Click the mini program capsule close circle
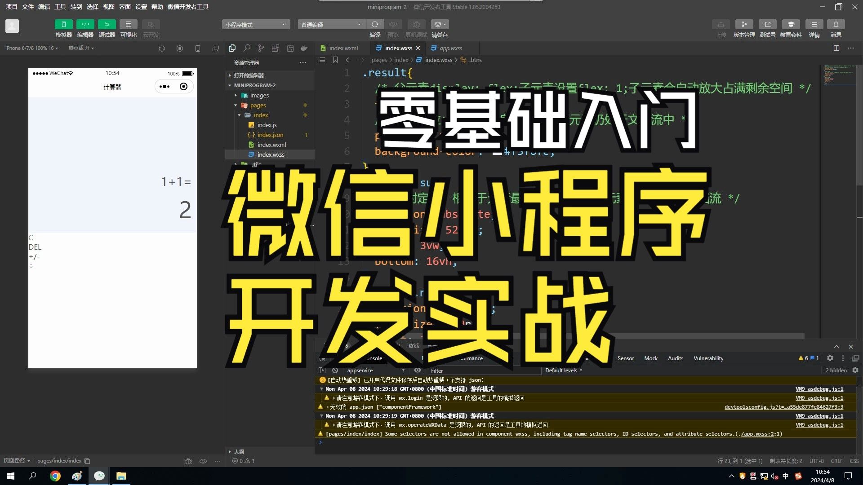 point(183,87)
